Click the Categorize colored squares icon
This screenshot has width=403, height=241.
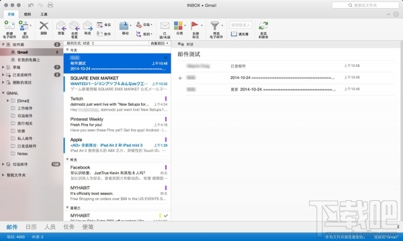(178, 26)
